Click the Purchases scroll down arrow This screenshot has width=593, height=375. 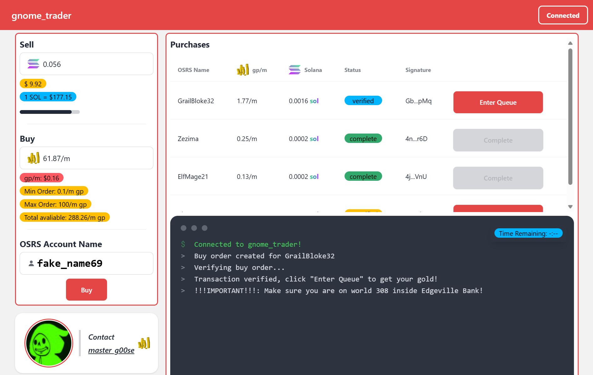click(x=570, y=207)
